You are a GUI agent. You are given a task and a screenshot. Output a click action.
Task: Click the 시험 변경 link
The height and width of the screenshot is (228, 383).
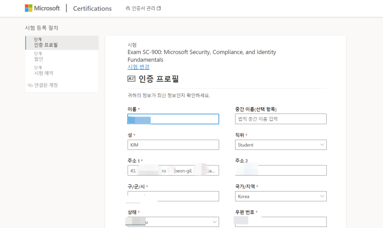pos(138,67)
